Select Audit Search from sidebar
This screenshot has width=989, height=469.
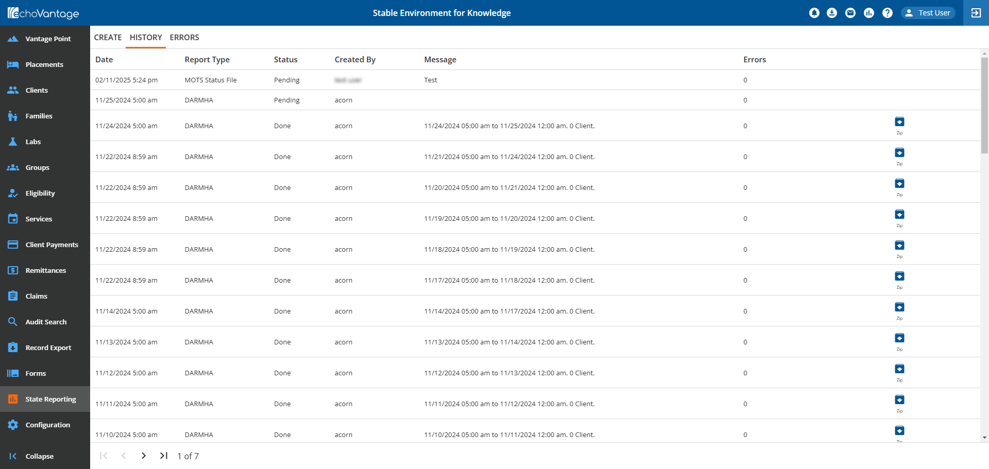[x=46, y=322]
